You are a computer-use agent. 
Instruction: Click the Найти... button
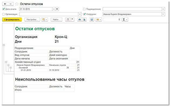pyautogui.click(x=57, y=20)
